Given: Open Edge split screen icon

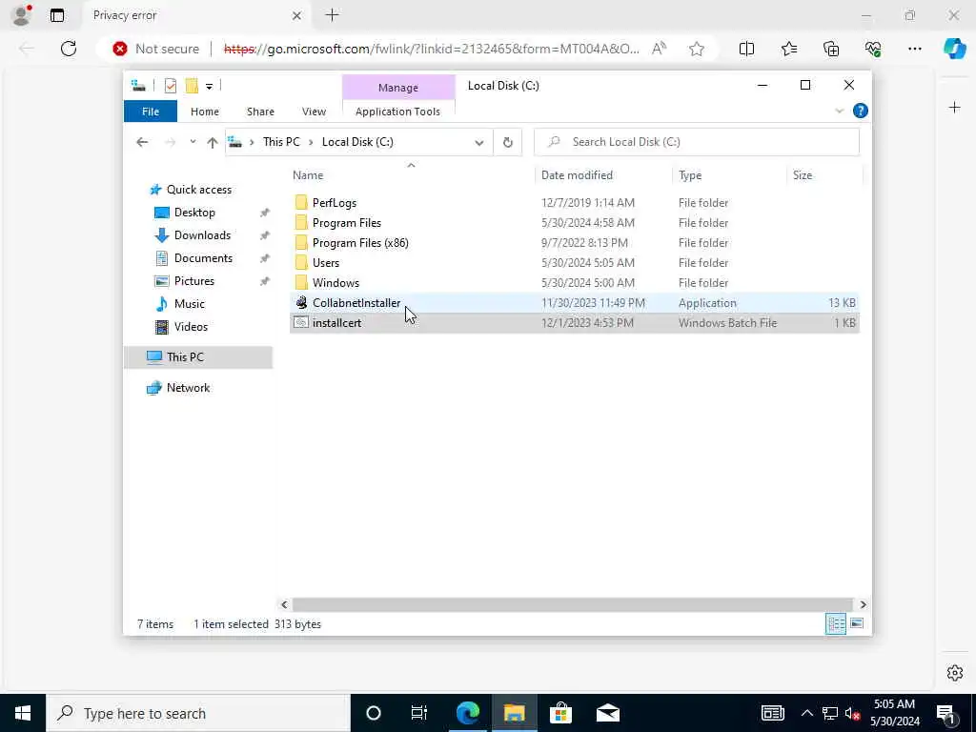Looking at the screenshot, I should pyautogui.click(x=746, y=49).
